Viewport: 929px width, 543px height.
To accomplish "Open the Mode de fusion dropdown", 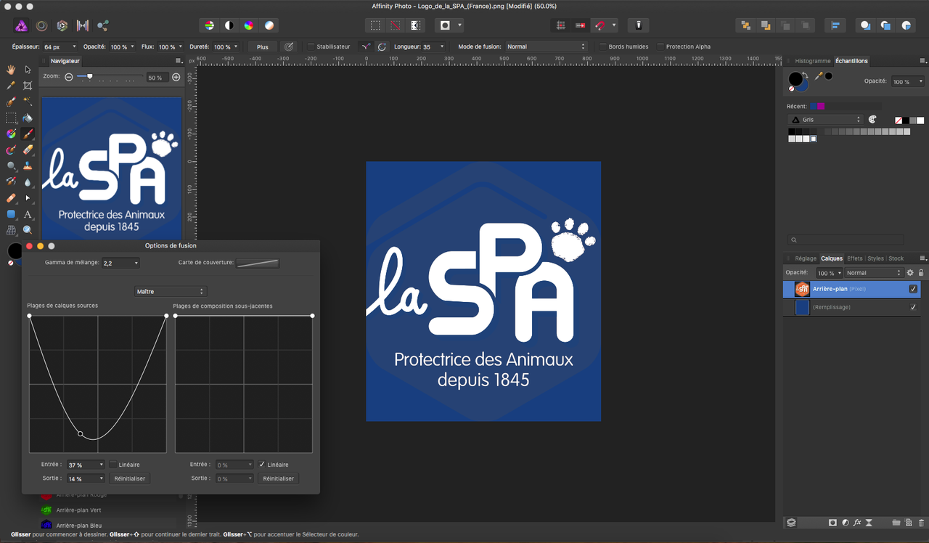I will (546, 46).
